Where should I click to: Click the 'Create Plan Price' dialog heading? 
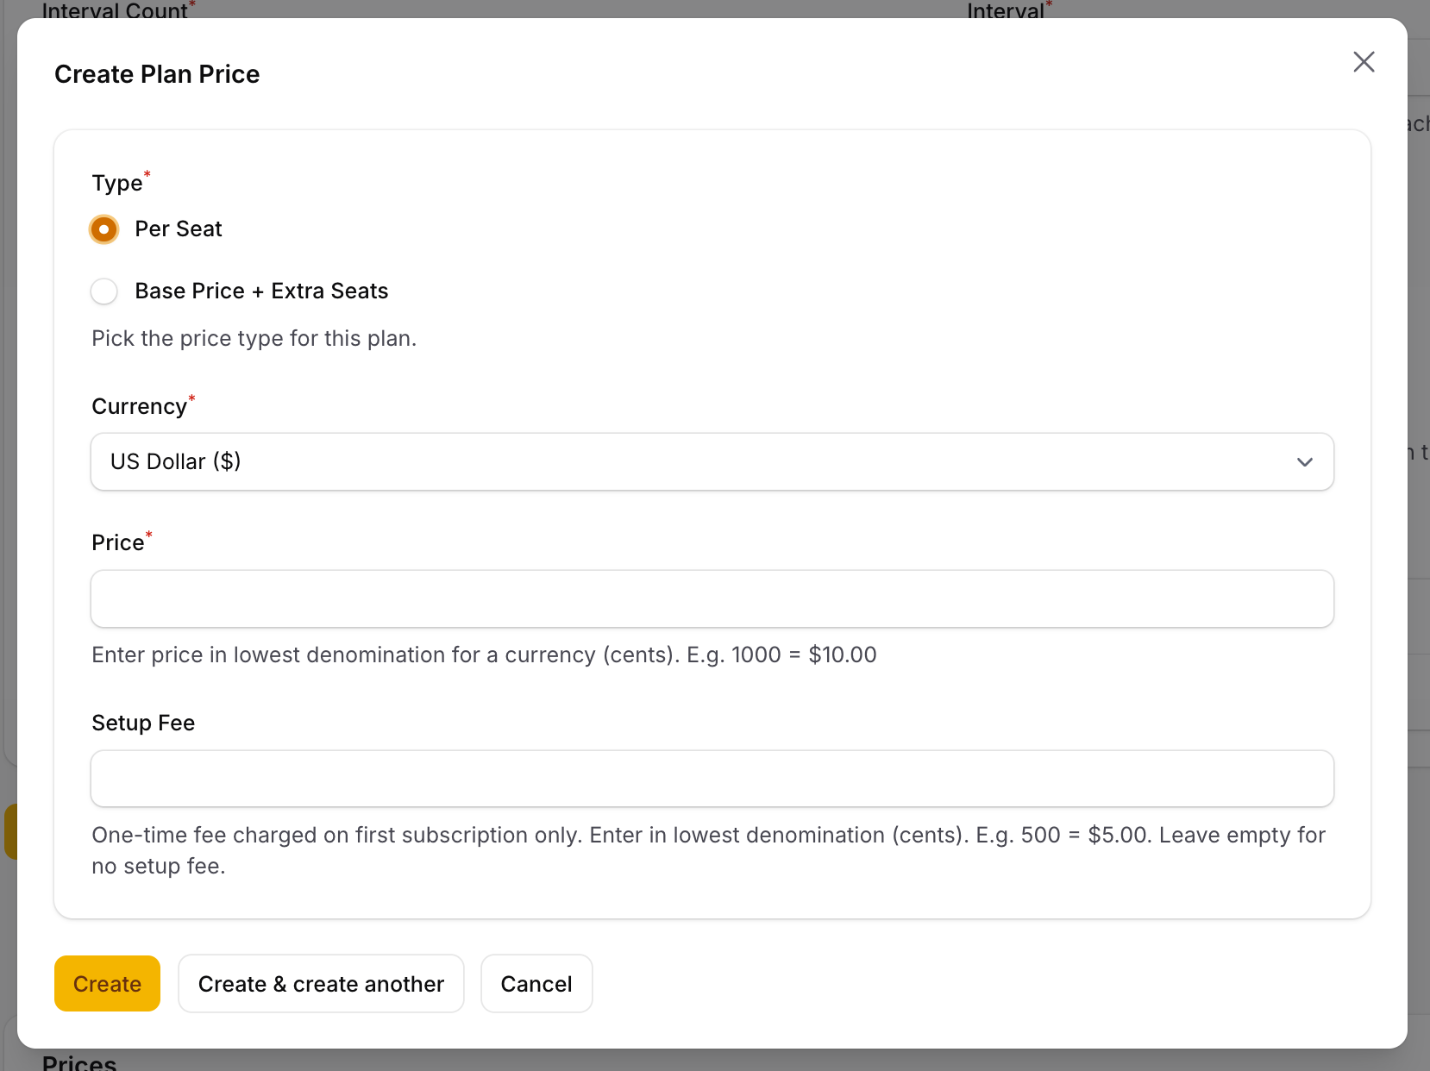pos(157,75)
